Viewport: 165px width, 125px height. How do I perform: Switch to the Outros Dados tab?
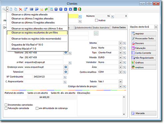119,27
